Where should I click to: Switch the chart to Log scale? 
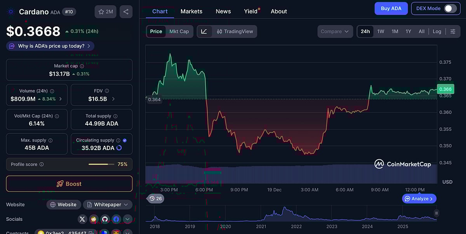point(437,31)
